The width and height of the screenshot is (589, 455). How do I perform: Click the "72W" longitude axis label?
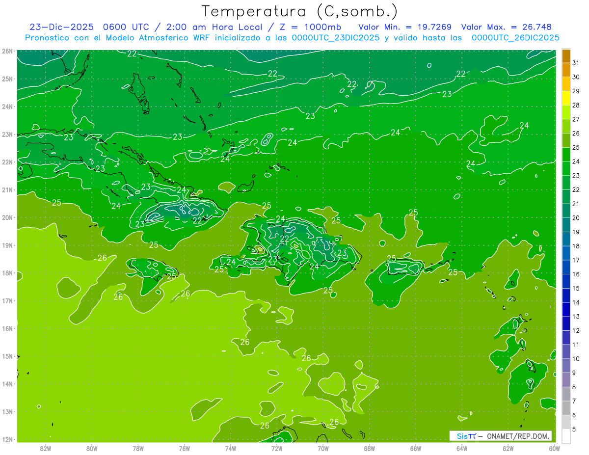click(277, 449)
